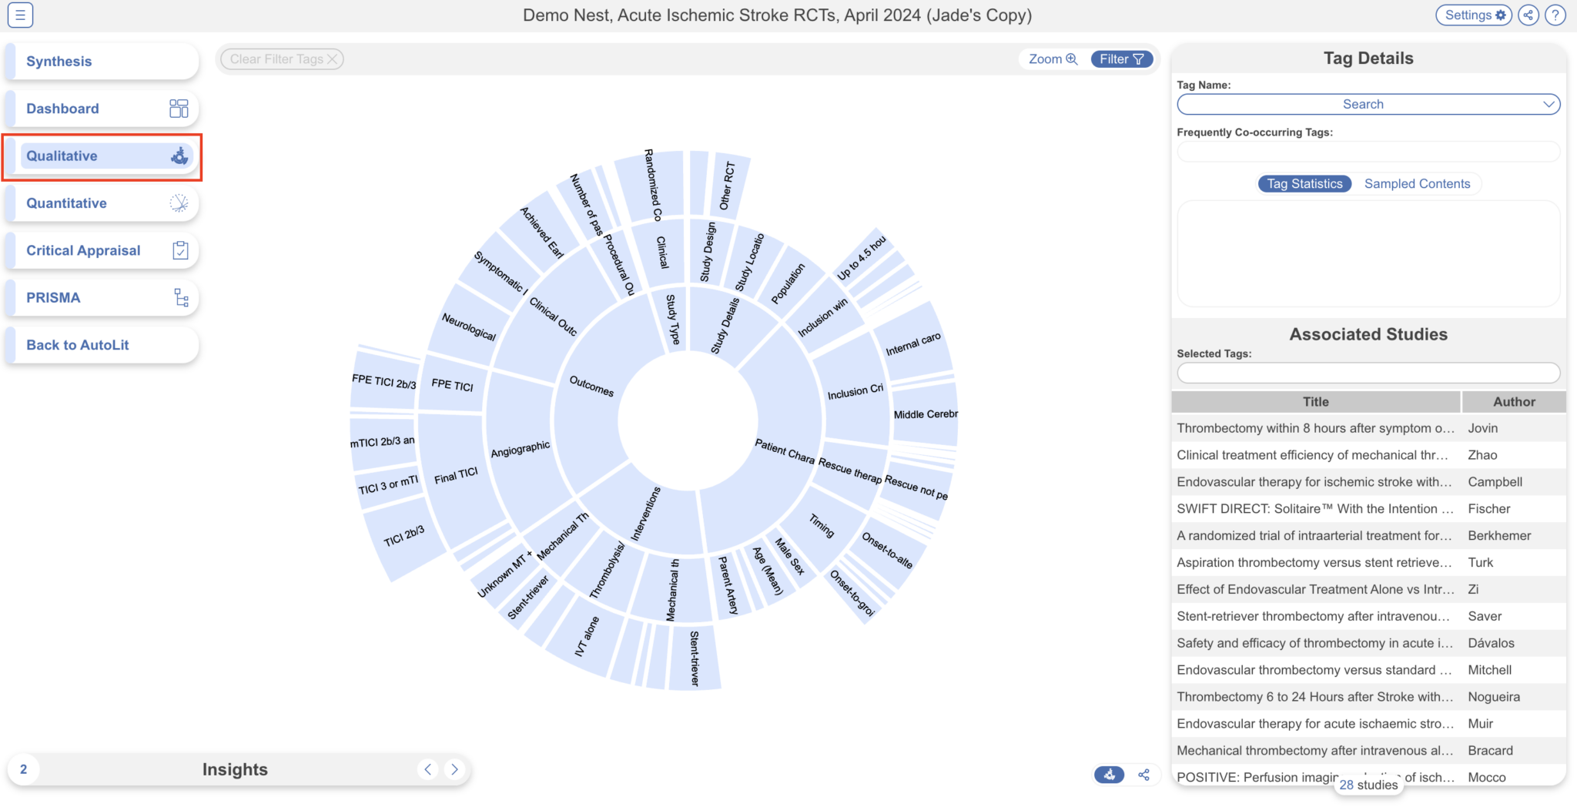Click the share icon next to Settings
Viewport: 1577px width, 807px height.
(1528, 14)
